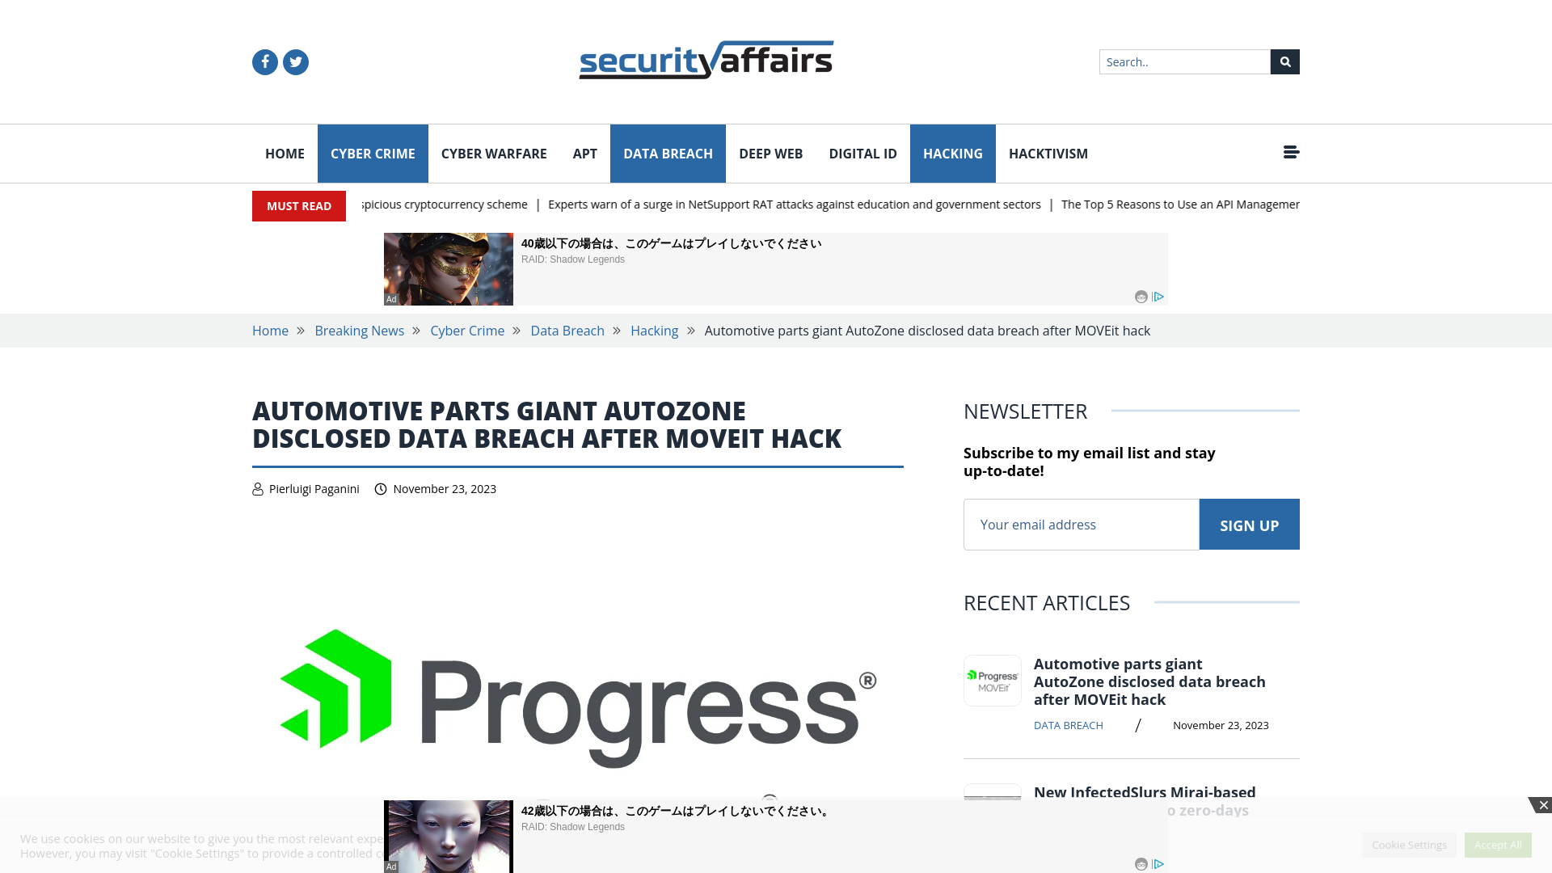1552x873 pixels.
Task: Click the Twitter icon in header
Action: point(295,61)
